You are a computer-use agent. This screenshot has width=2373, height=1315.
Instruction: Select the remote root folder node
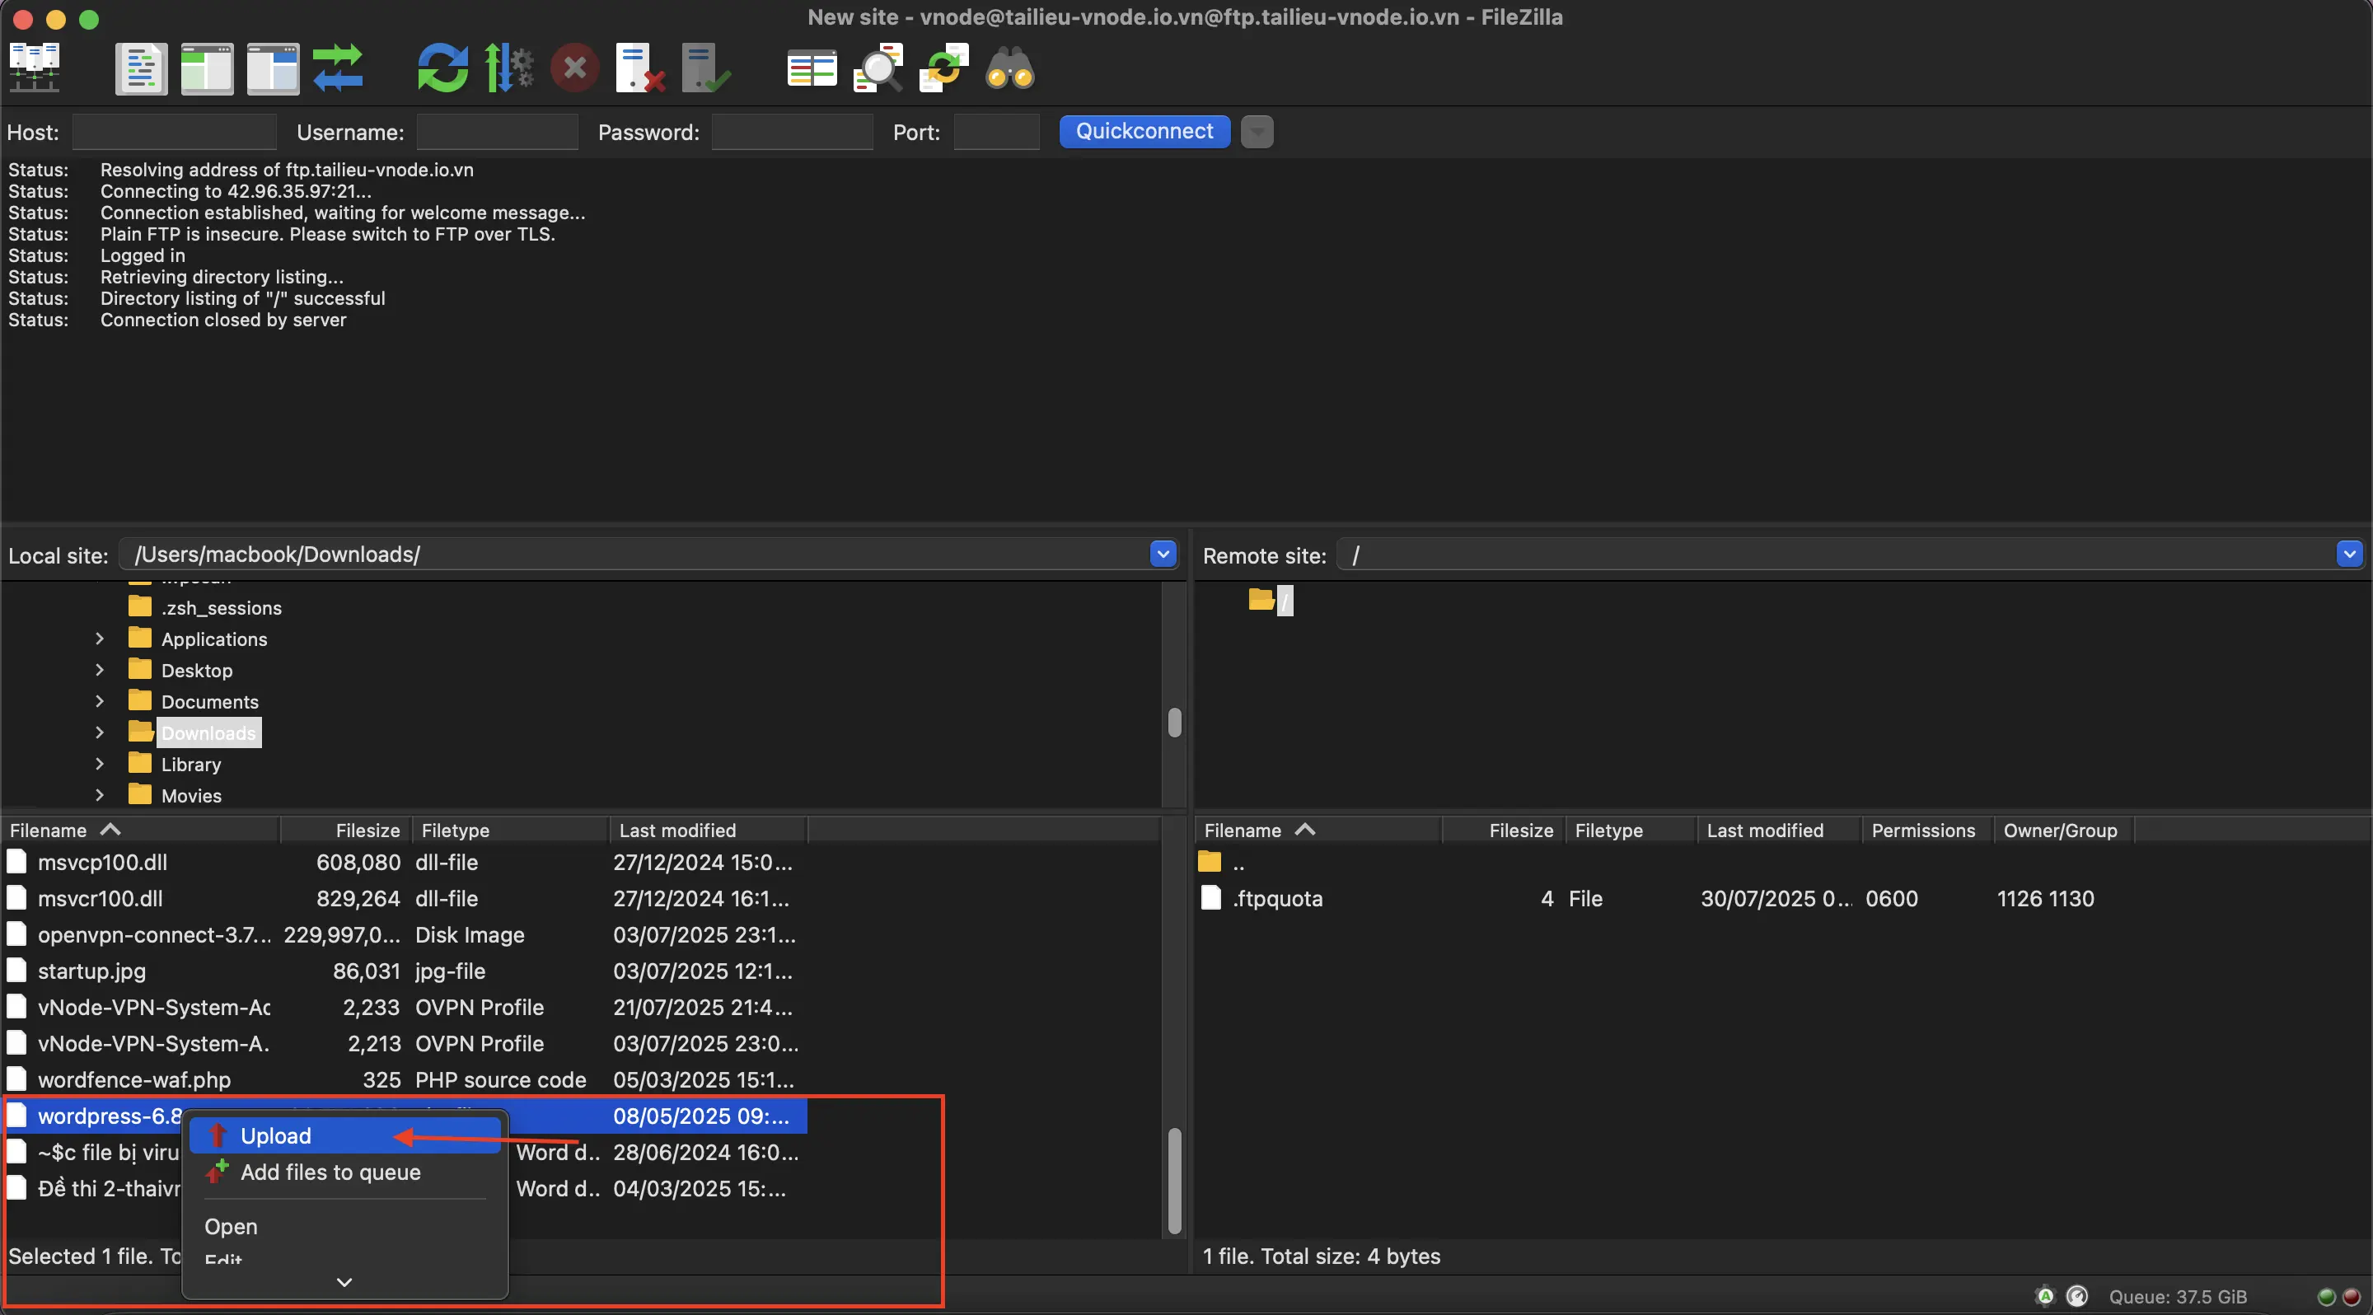(x=1285, y=601)
